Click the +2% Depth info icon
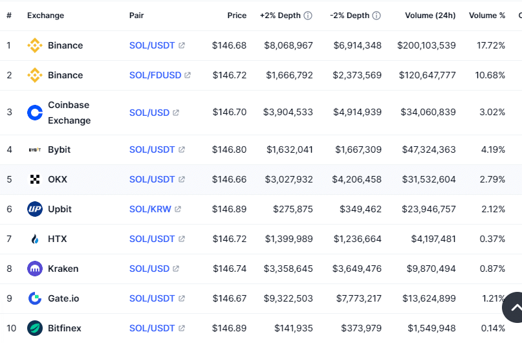Image resolution: width=522 pixels, height=343 pixels. point(308,16)
